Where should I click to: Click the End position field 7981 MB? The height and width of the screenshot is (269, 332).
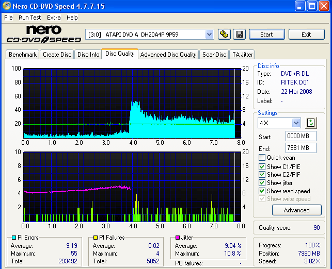[x=301, y=148]
